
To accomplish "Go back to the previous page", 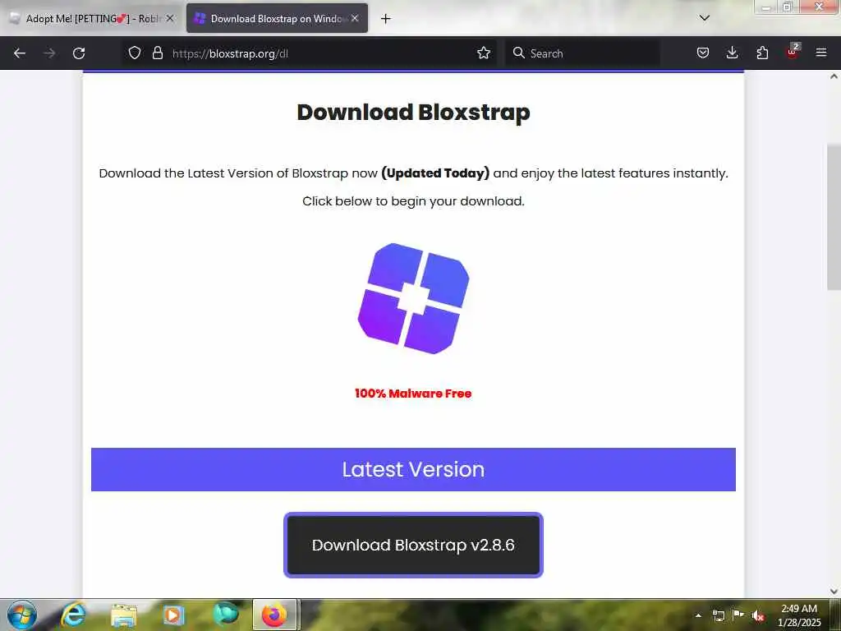I will [x=20, y=53].
